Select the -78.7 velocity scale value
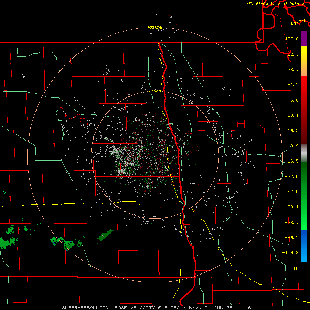The width and height of the screenshot is (310, 310). click(292, 223)
